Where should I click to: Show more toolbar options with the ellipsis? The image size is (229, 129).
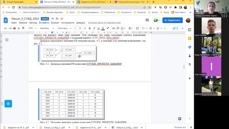tap(165, 28)
